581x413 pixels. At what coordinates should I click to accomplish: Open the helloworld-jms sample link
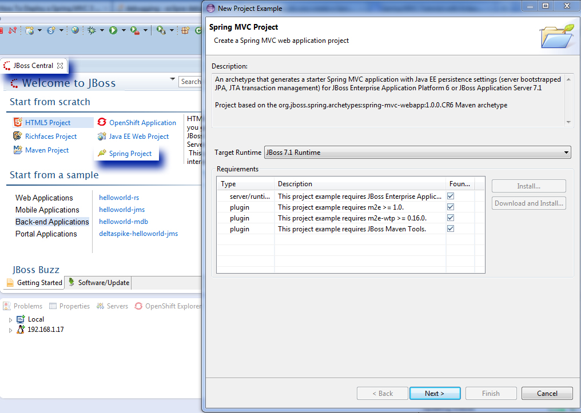122,210
